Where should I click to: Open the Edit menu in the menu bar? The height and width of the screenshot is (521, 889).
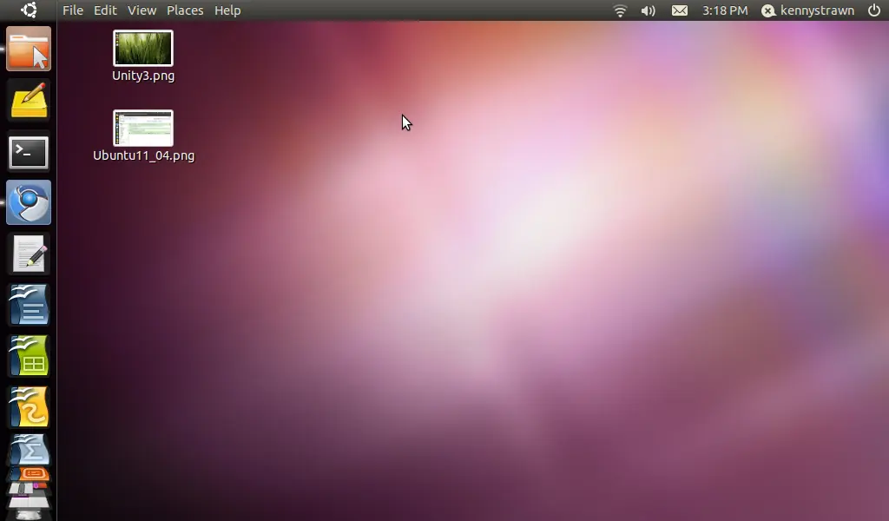105,10
